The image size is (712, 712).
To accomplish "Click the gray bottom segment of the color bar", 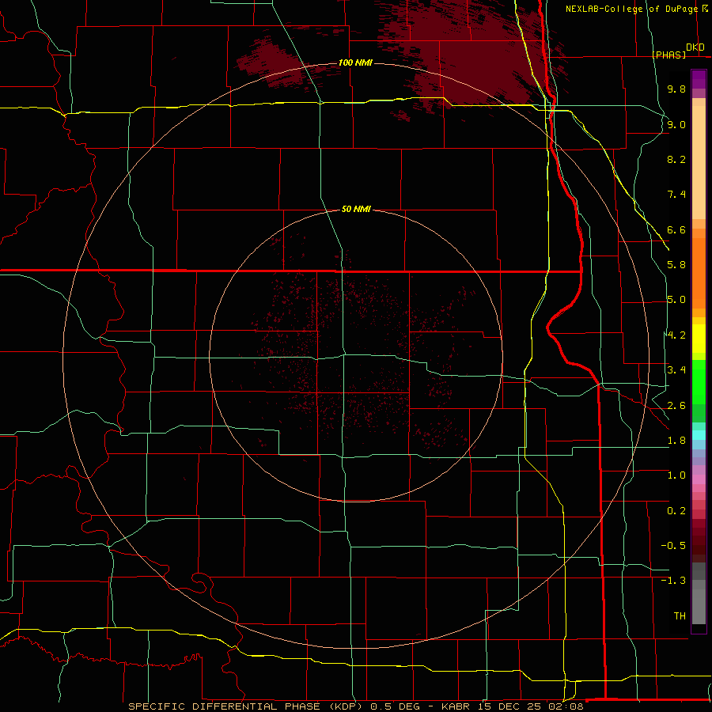I will click(699, 604).
